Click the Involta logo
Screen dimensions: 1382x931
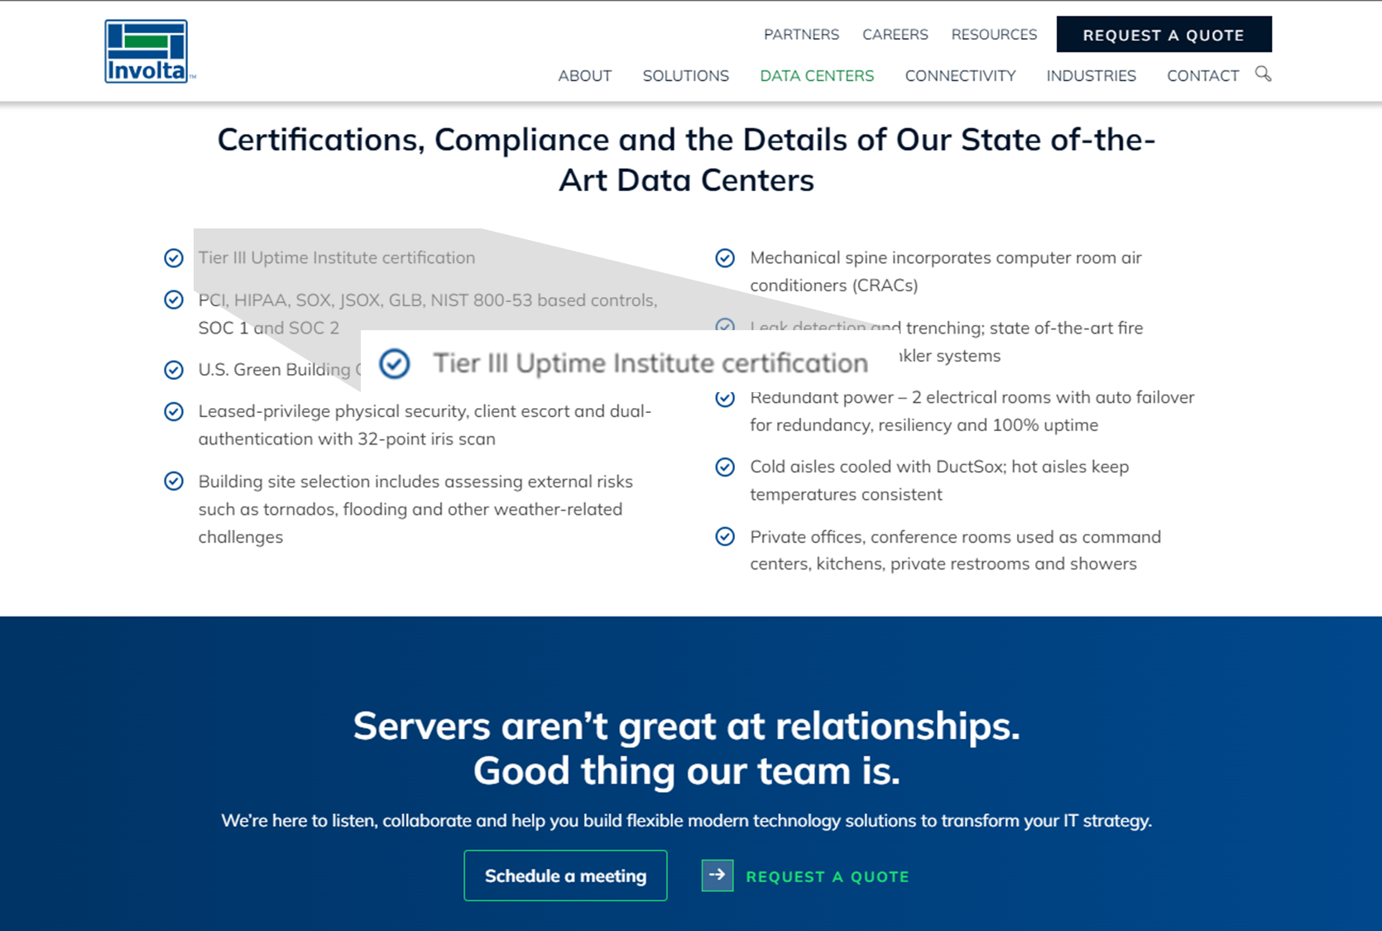pos(149,51)
